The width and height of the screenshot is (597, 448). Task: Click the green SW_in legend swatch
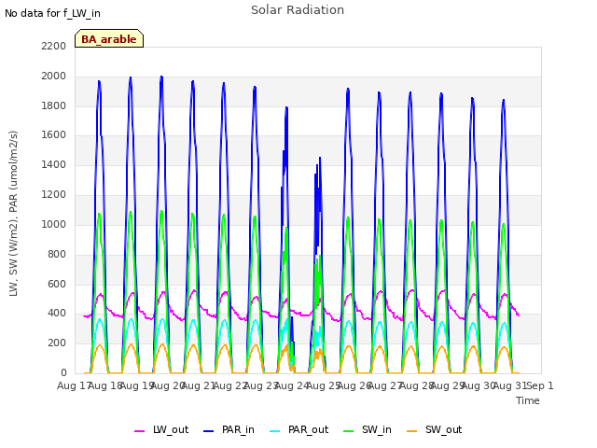348,431
